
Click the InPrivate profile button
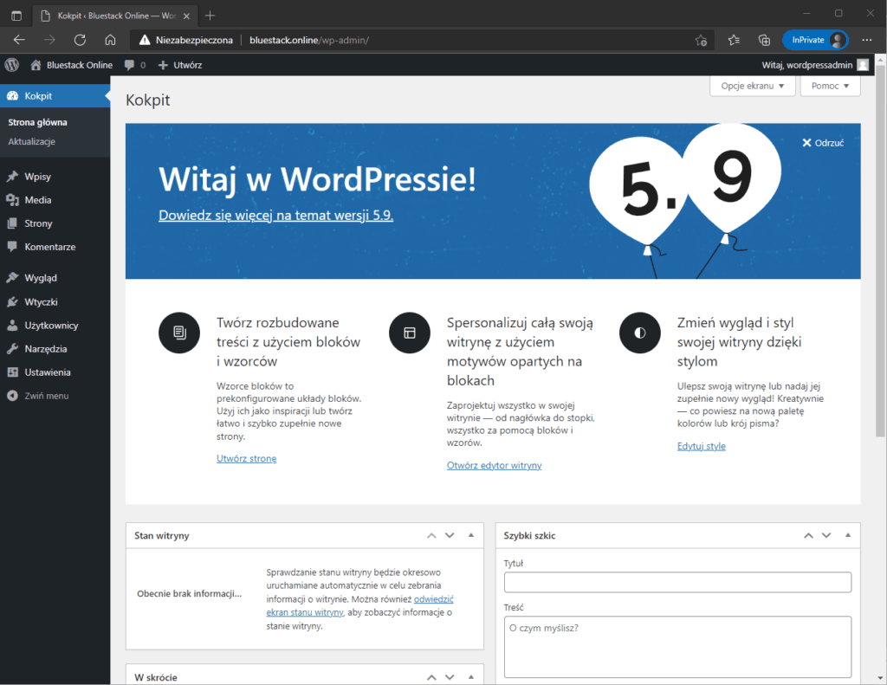(815, 40)
